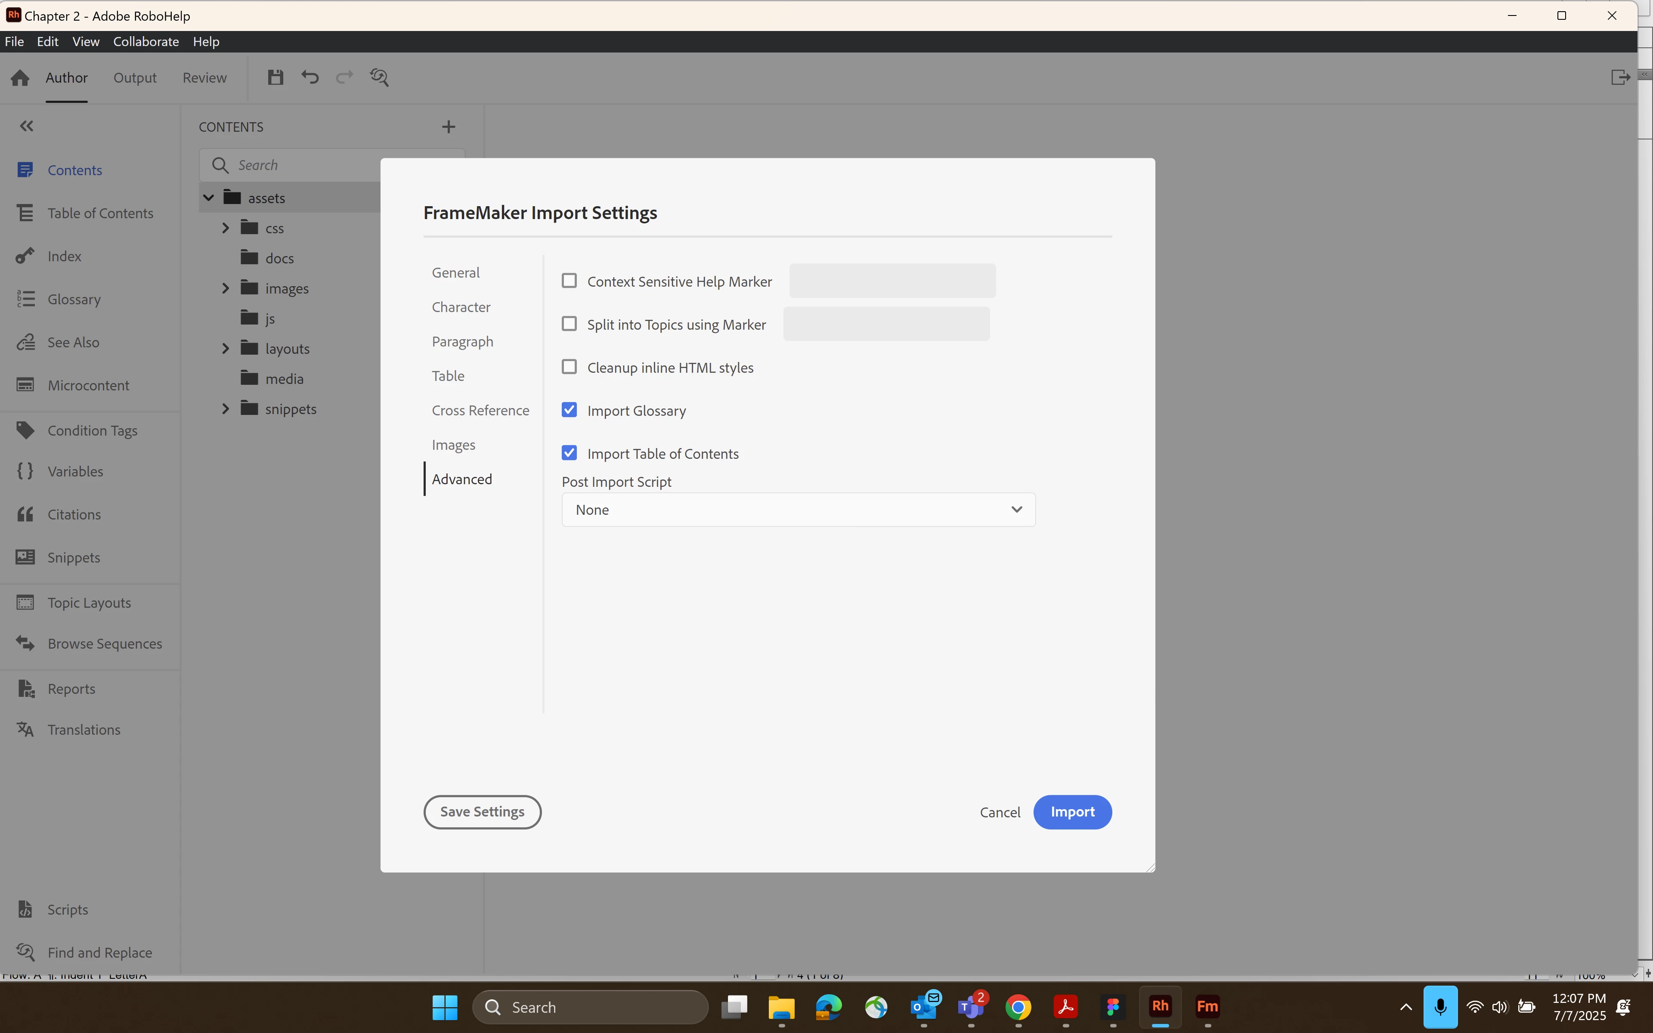Switch to the Paragraph settings tab
Image resolution: width=1653 pixels, height=1033 pixels.
(462, 342)
